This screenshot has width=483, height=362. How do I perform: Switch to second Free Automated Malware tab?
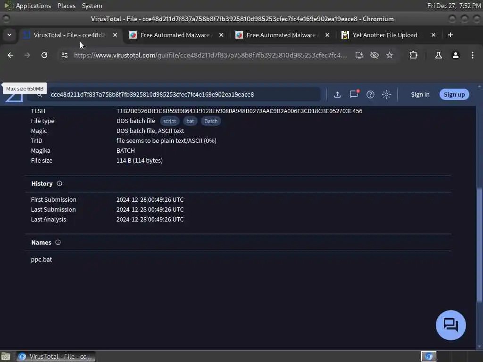(281, 35)
